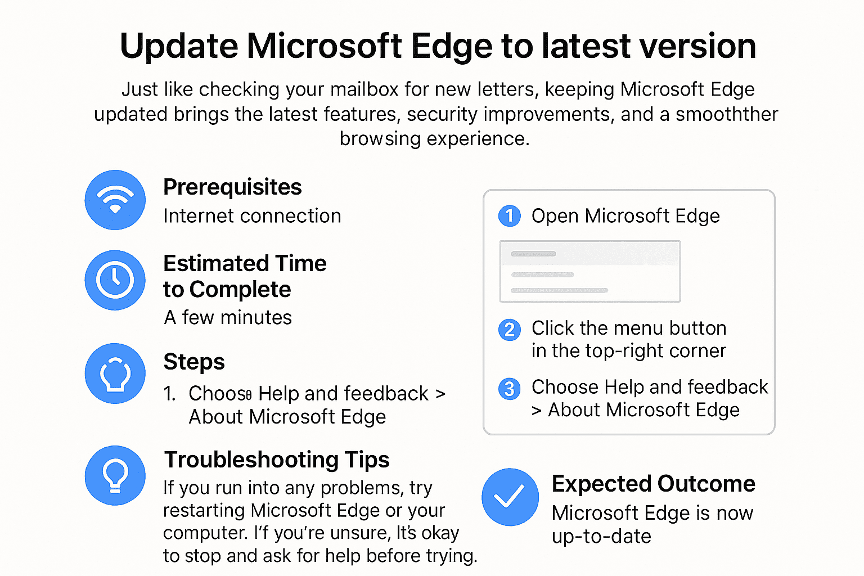
Task: Click the step 1 number badge
Action: point(510,216)
